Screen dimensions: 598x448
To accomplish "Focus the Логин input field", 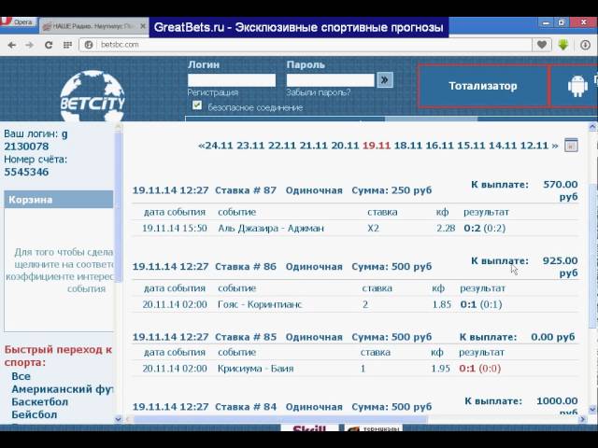I will (x=232, y=80).
